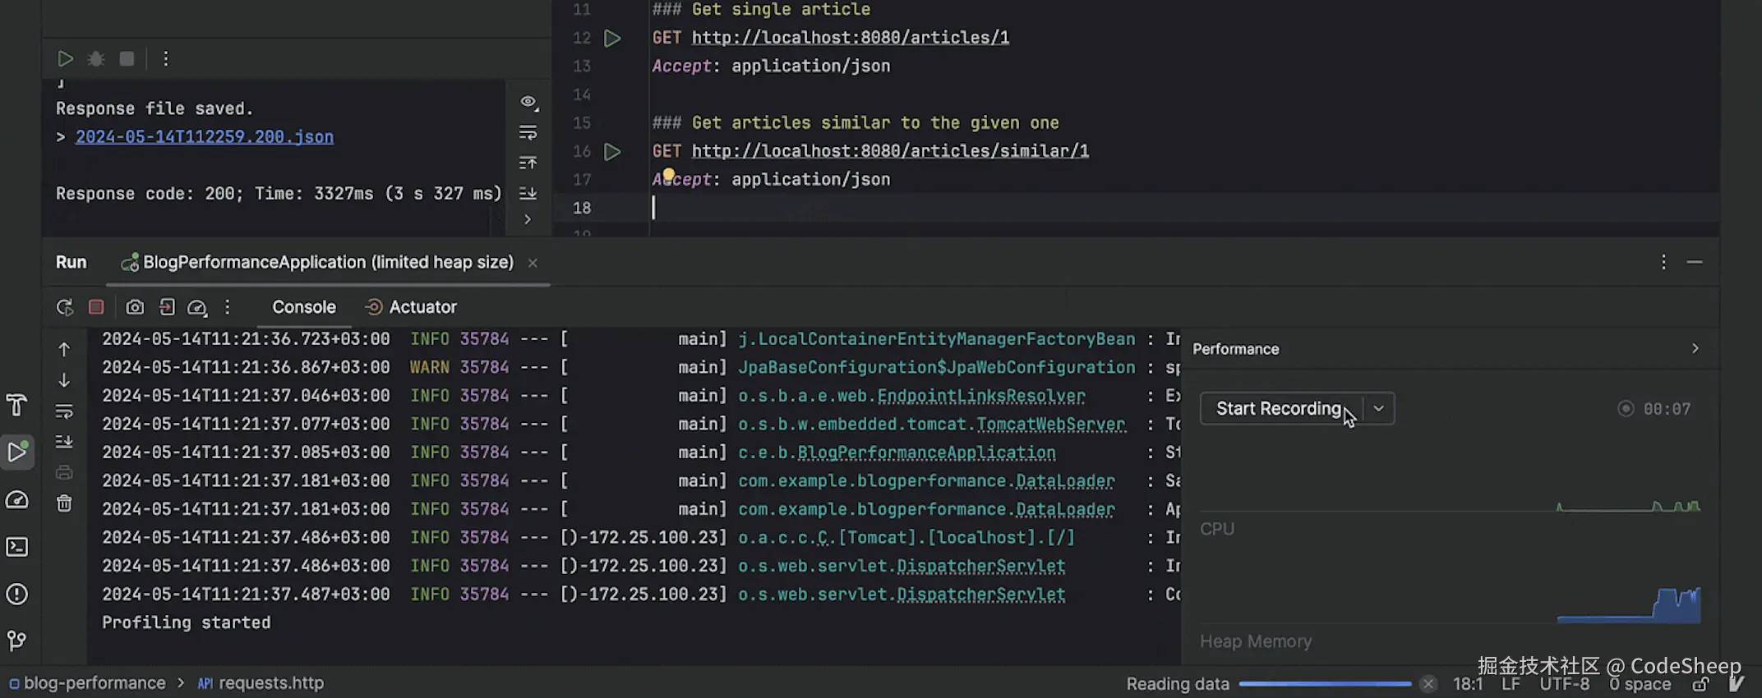Image resolution: width=1762 pixels, height=698 pixels.
Task: Rerun BlogPerformanceApplication
Action: (x=64, y=307)
